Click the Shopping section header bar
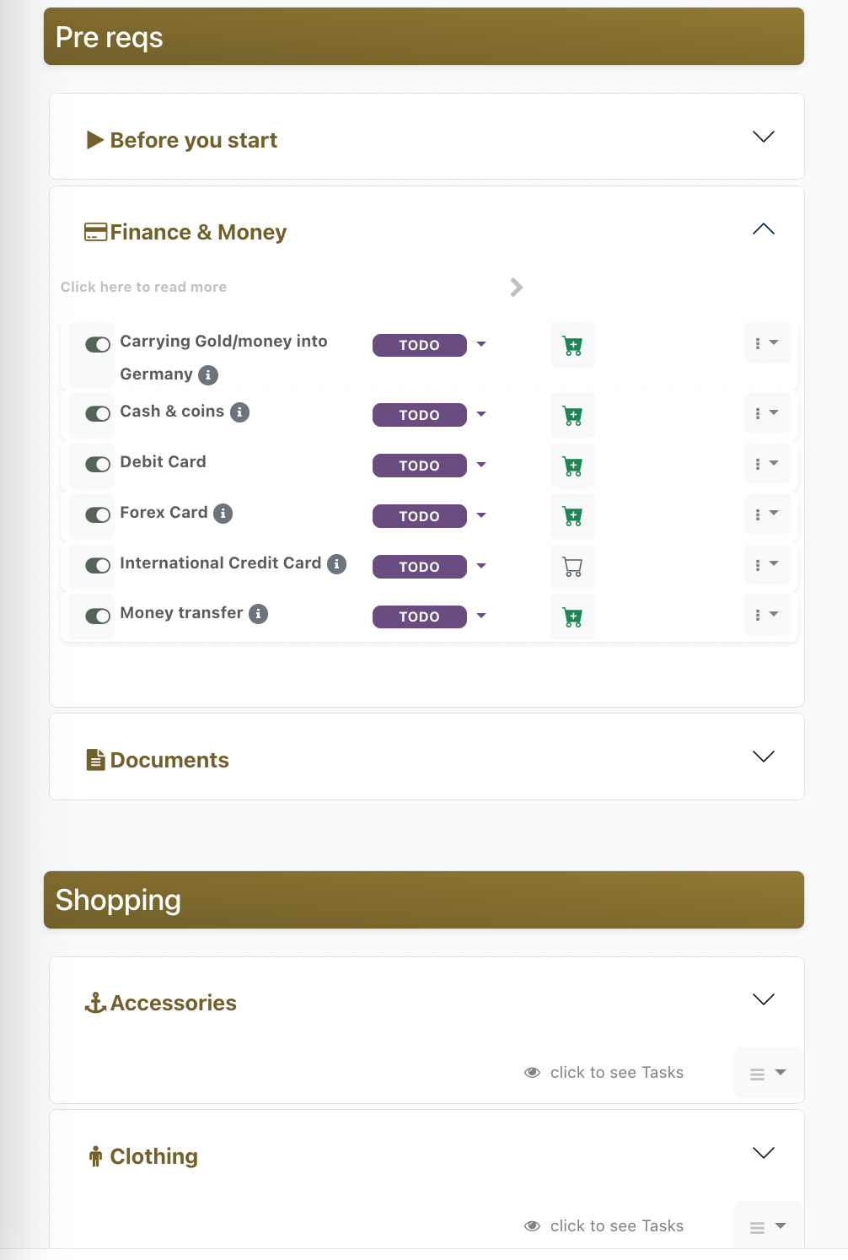848x1260 pixels. (x=424, y=900)
